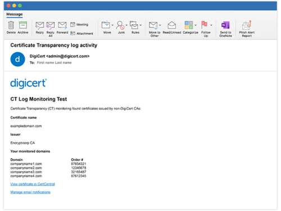Mark sender as Junk
This screenshot has width=281, height=211.
tap(120, 25)
